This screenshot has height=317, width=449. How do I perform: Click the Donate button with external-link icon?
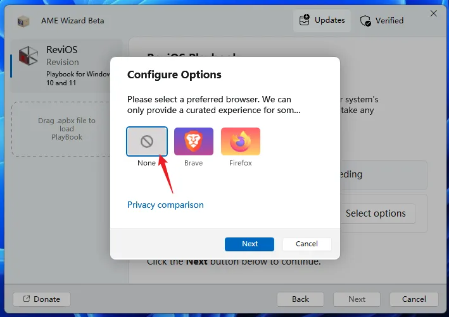[x=42, y=299]
